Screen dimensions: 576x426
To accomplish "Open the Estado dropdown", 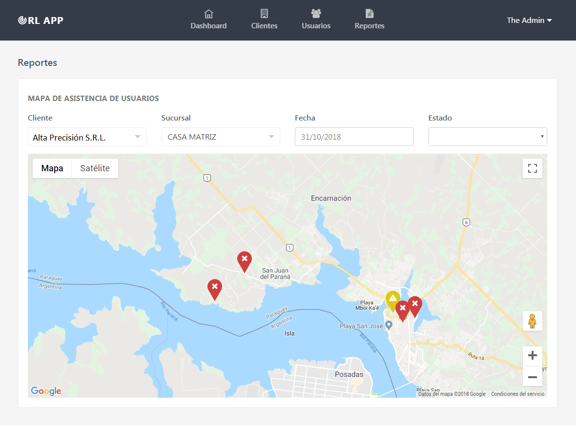I will (488, 137).
